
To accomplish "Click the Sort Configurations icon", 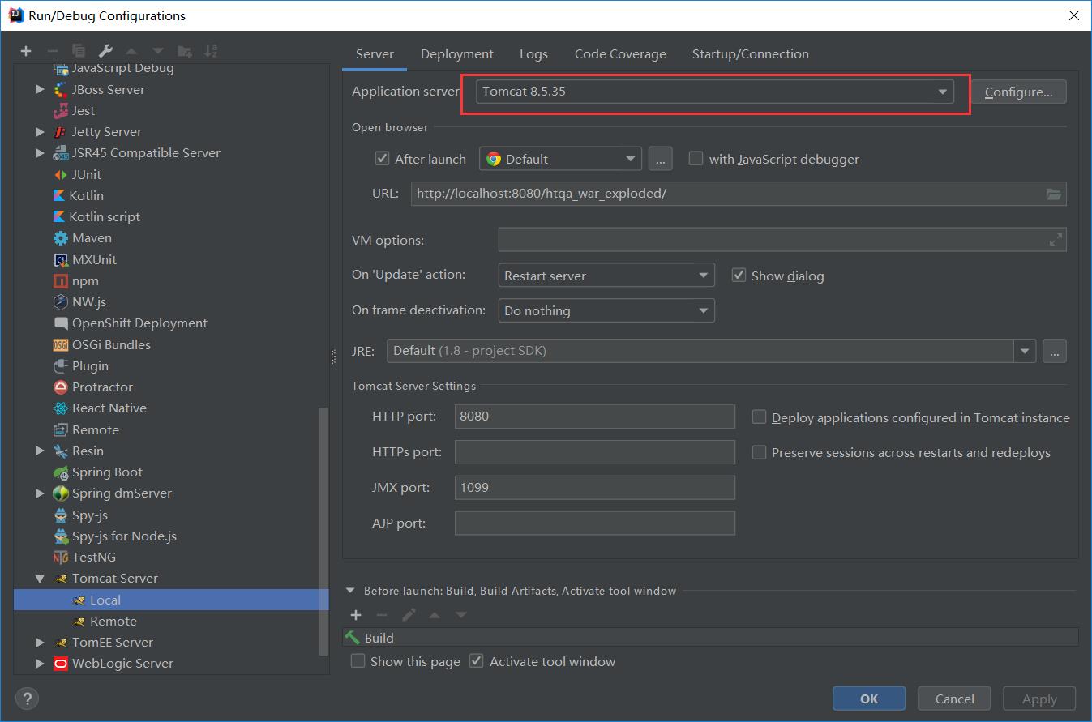I will pyautogui.click(x=211, y=51).
